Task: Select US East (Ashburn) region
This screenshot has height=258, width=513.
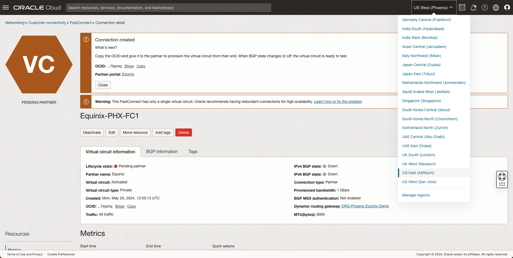Action: [418, 173]
